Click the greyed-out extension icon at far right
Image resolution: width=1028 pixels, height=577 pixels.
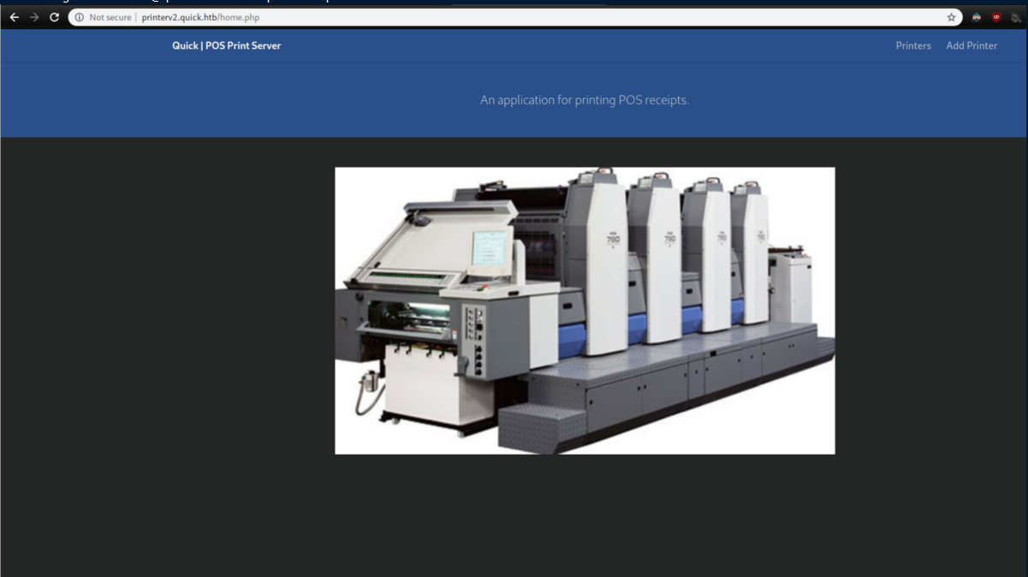tap(1016, 17)
